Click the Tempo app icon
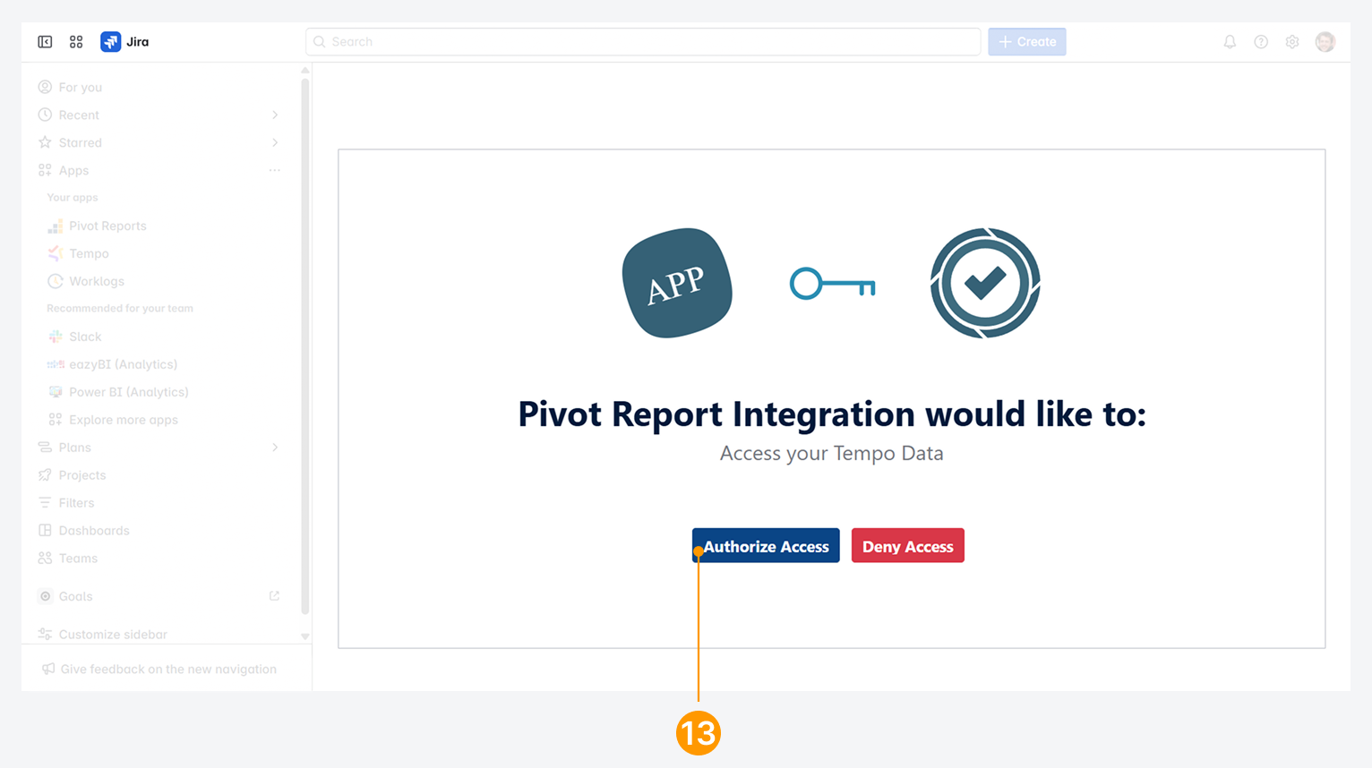Screen dimensions: 1372x768 56,253
